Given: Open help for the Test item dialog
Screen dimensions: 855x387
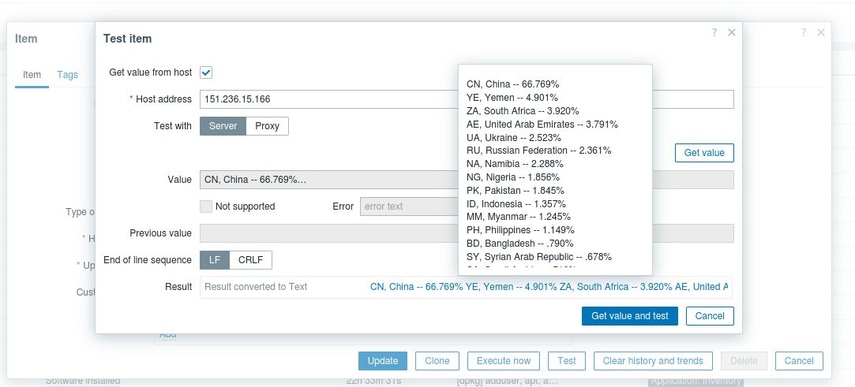Looking at the screenshot, I should coord(714,32).
